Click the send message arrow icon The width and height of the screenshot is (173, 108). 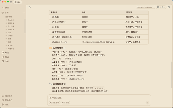[x=147, y=102]
